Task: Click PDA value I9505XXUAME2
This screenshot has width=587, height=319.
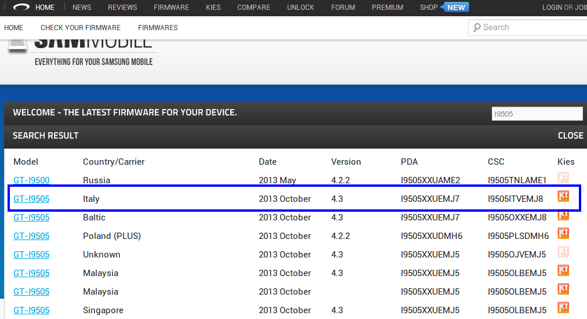Action: 430,180
